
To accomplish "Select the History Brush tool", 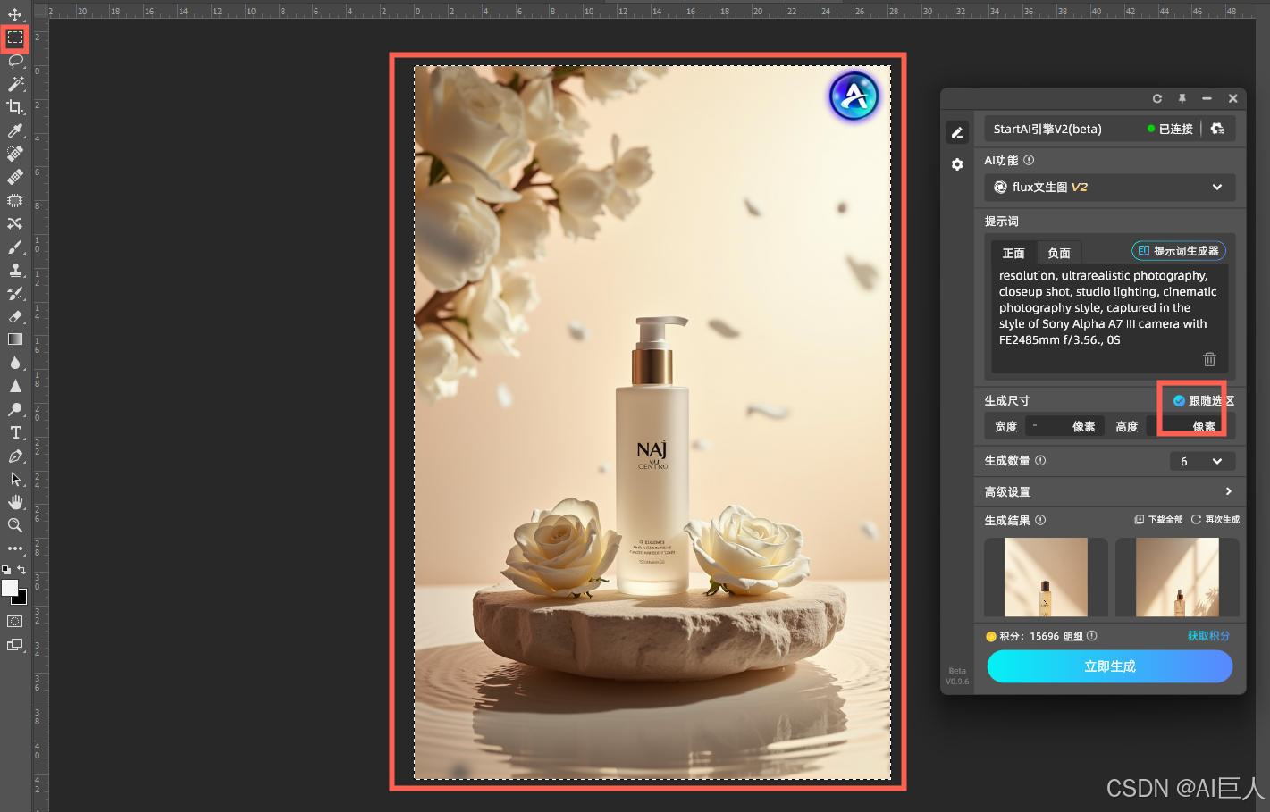I will [15, 293].
